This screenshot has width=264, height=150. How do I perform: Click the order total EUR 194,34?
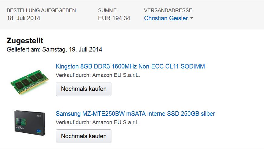(x=114, y=18)
